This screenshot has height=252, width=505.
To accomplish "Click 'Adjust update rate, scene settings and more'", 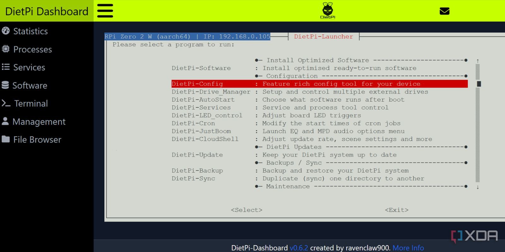I will tap(347, 139).
